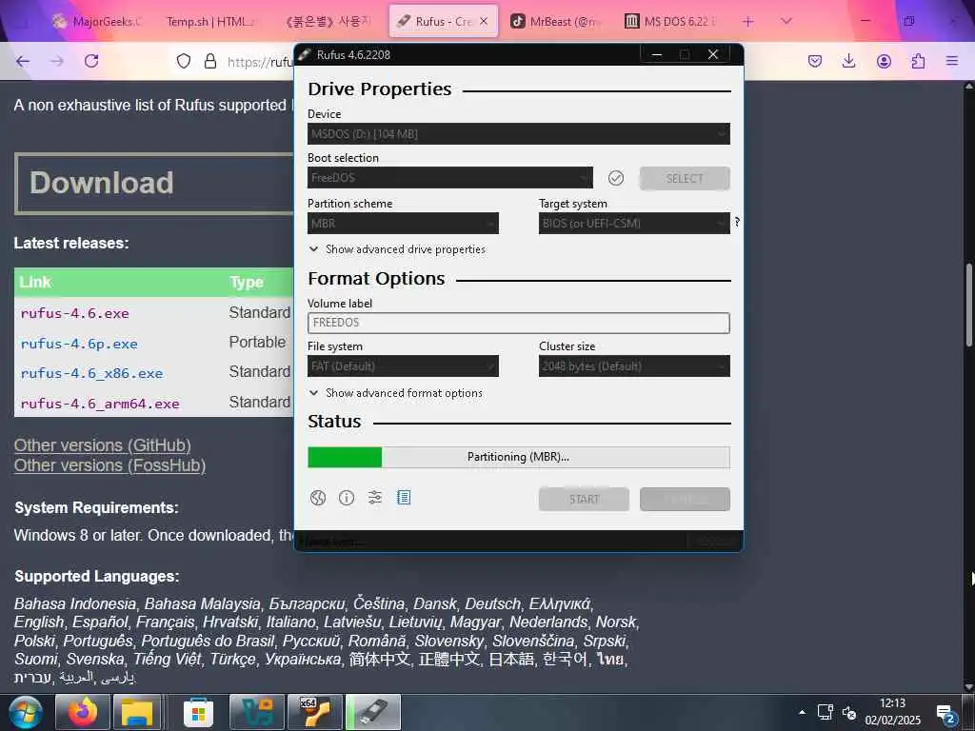Reload the page in the browser
Image resolution: width=975 pixels, height=731 pixels.
91,61
